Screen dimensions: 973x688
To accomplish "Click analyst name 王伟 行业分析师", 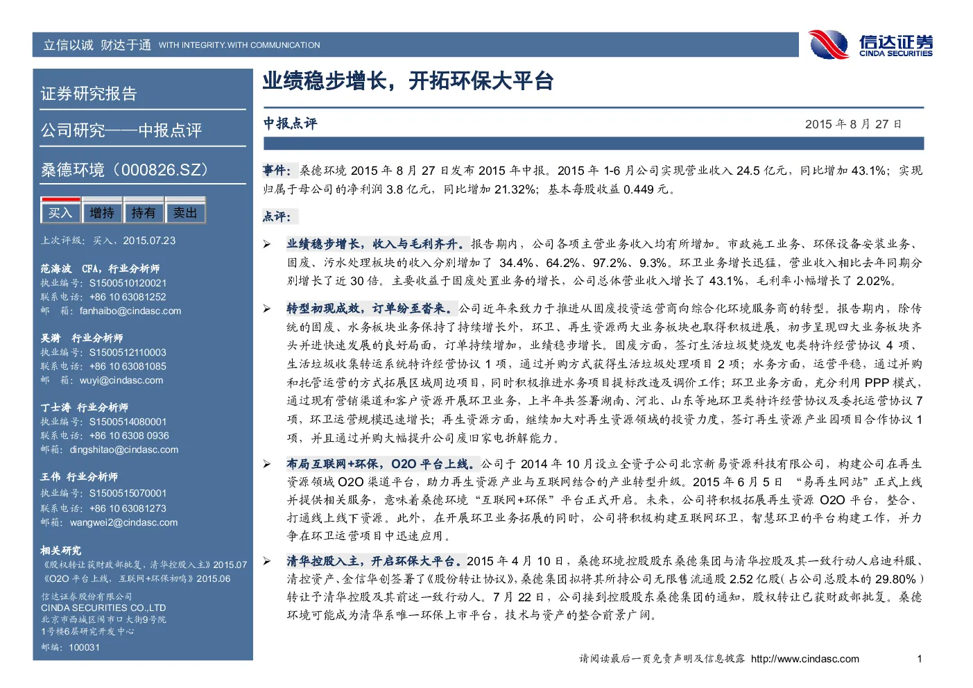I will (x=79, y=476).
